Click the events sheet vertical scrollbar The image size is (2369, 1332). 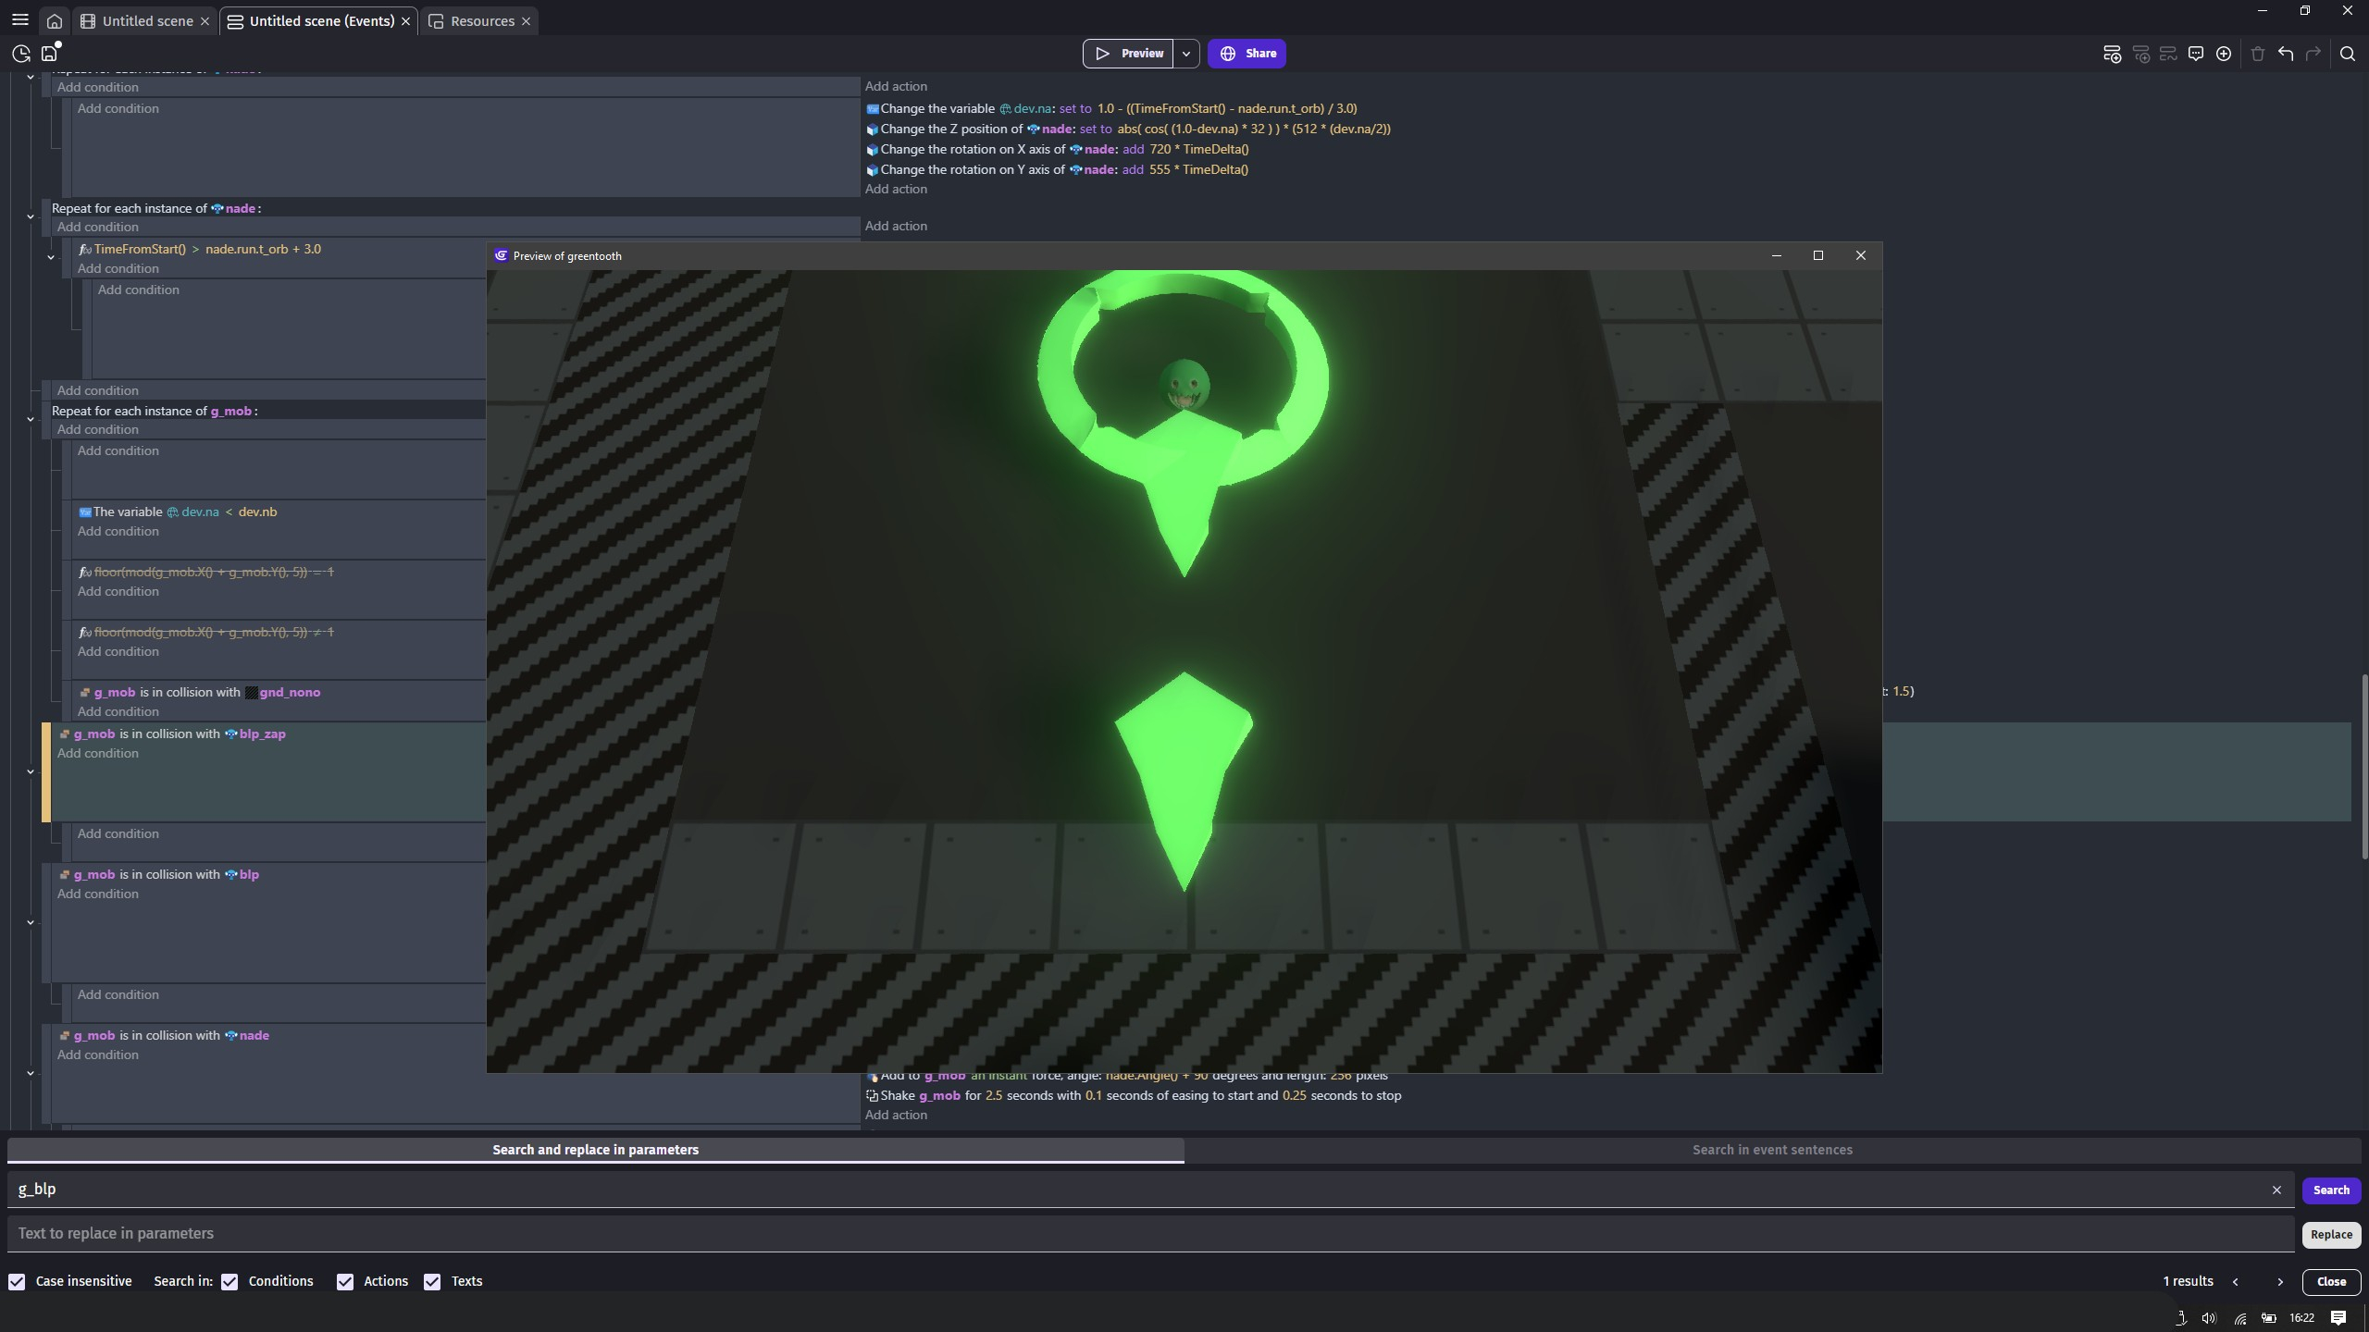pyautogui.click(x=2363, y=768)
